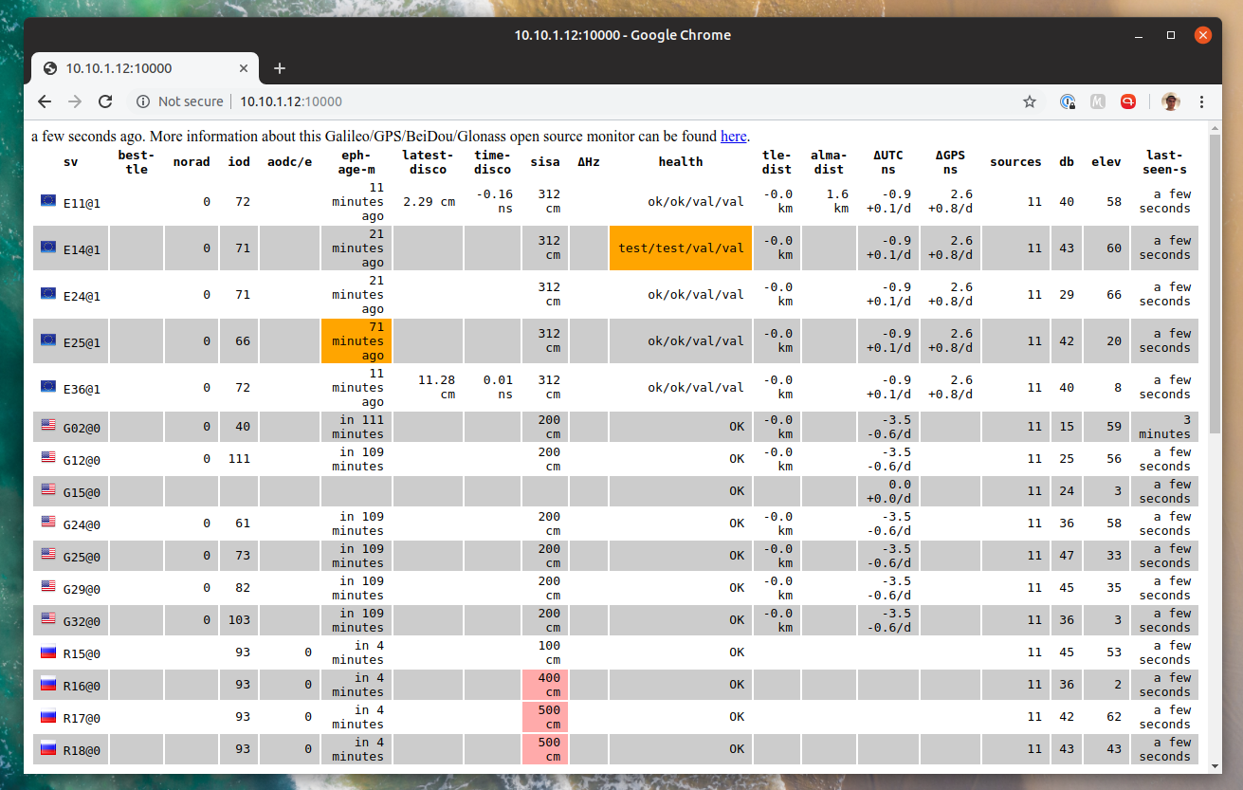
Task: Bookmark this page with the star icon
Action: coord(1030,101)
